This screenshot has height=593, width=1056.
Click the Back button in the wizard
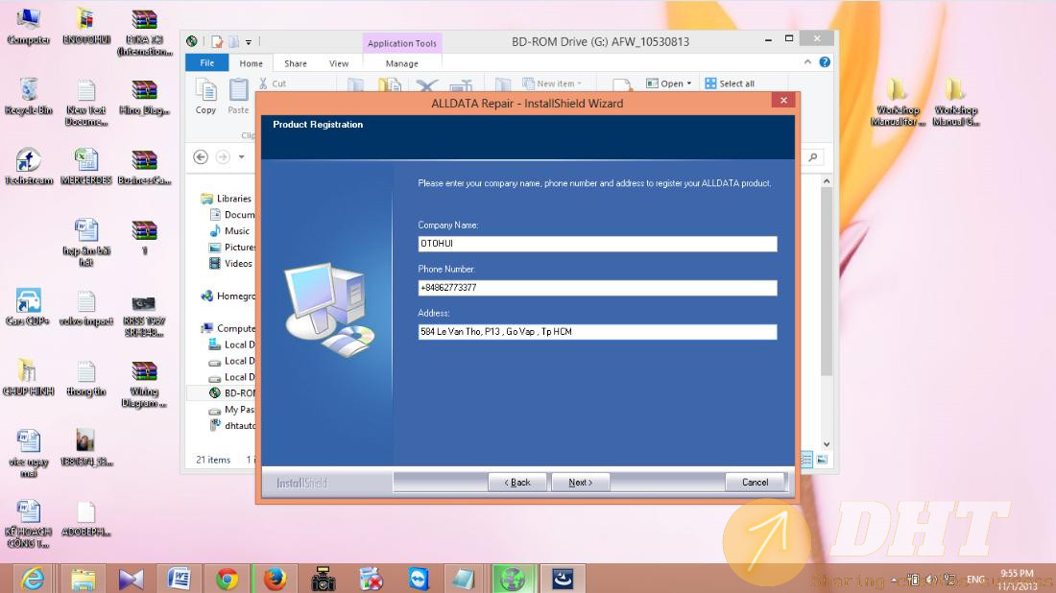(x=517, y=483)
